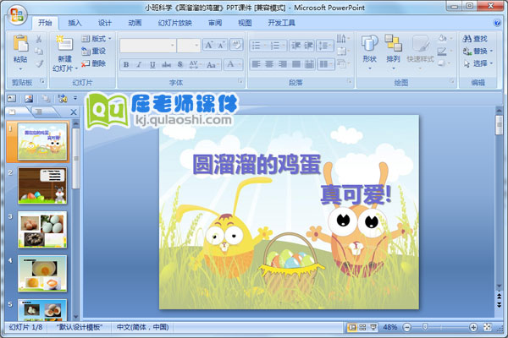Click the align text vertically icon

coord(343,51)
